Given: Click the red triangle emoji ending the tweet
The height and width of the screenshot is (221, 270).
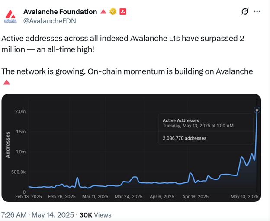Looking at the screenshot, I should coord(7,82).
